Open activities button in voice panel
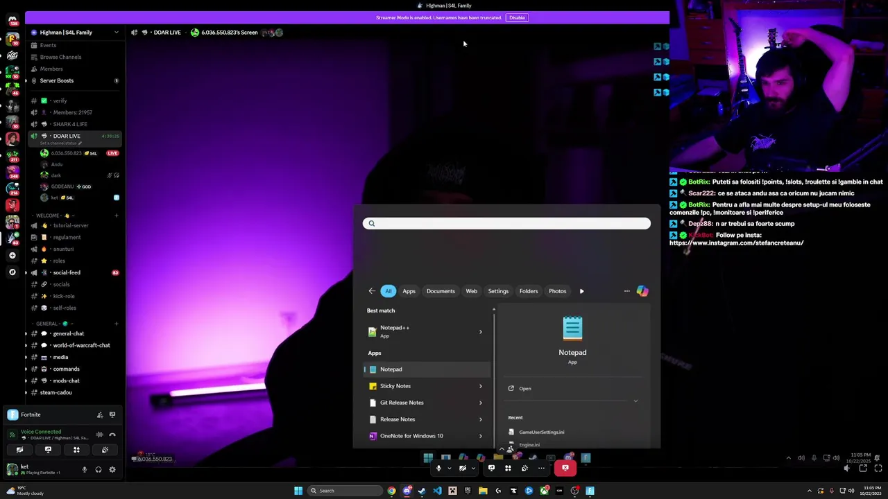Image resolution: width=888 pixels, height=499 pixels. pyautogui.click(x=76, y=450)
